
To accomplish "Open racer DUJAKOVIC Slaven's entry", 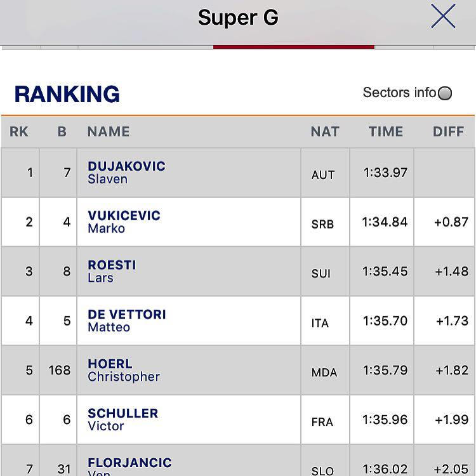I will pyautogui.click(x=126, y=173).
